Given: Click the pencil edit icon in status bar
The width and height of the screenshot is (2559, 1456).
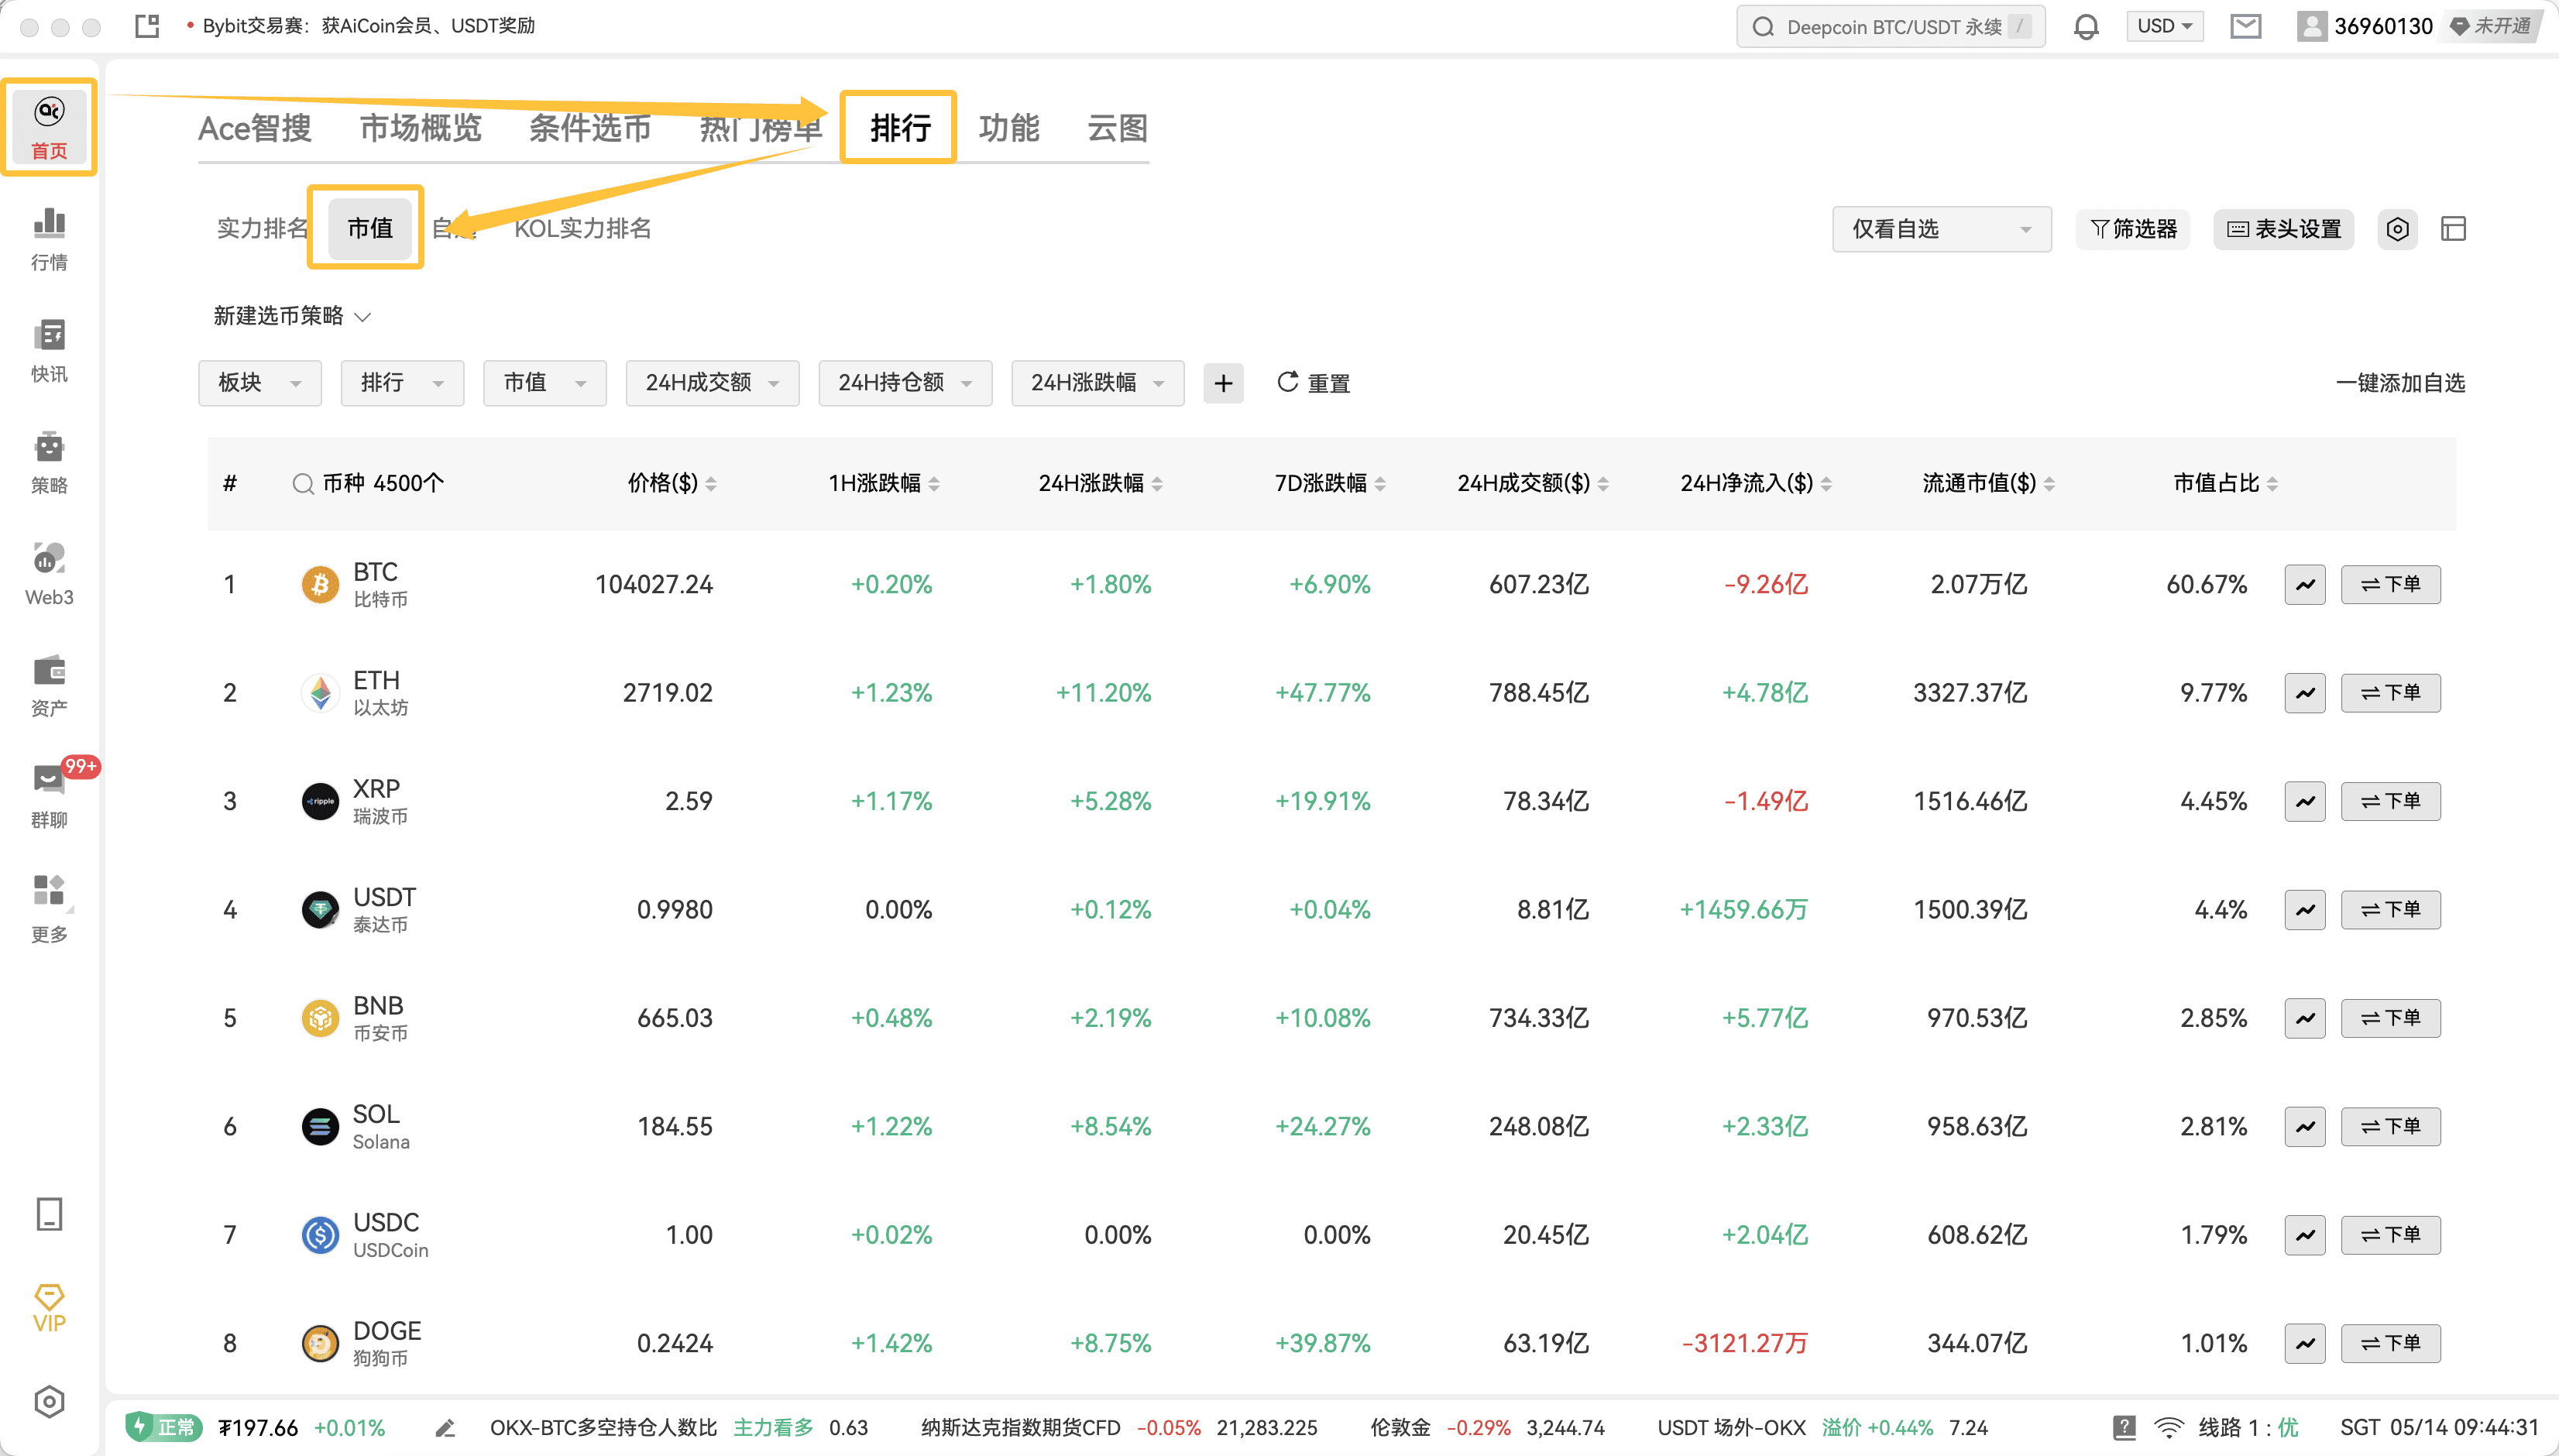Looking at the screenshot, I should pyautogui.click(x=446, y=1428).
